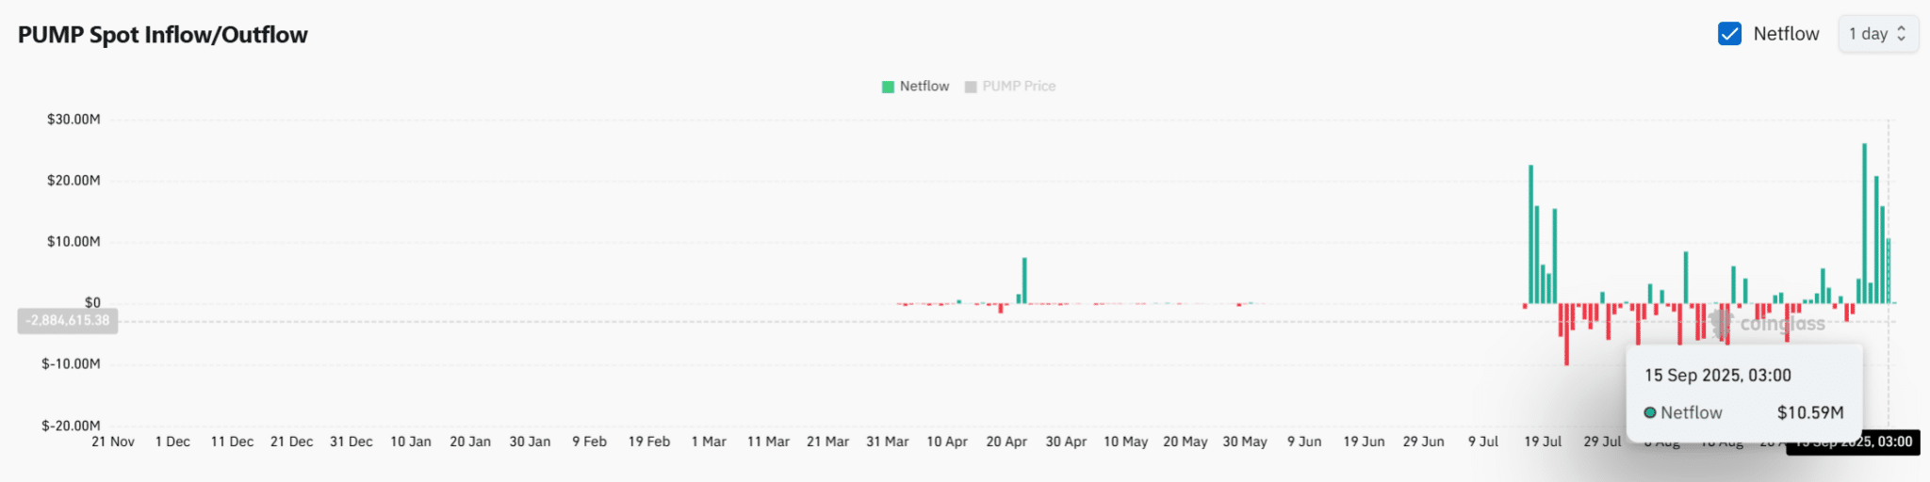Click the 20 Apr x-axis label
1930x482 pixels.
click(x=1006, y=442)
